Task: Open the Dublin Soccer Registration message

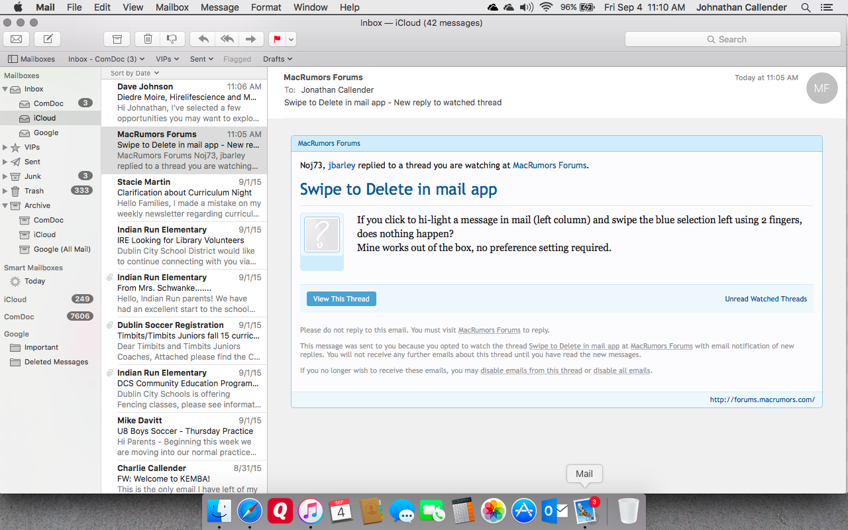Action: 184,341
